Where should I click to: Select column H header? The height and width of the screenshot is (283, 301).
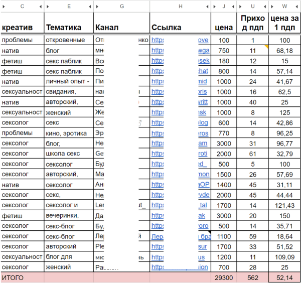pyautogui.click(x=180, y=7)
